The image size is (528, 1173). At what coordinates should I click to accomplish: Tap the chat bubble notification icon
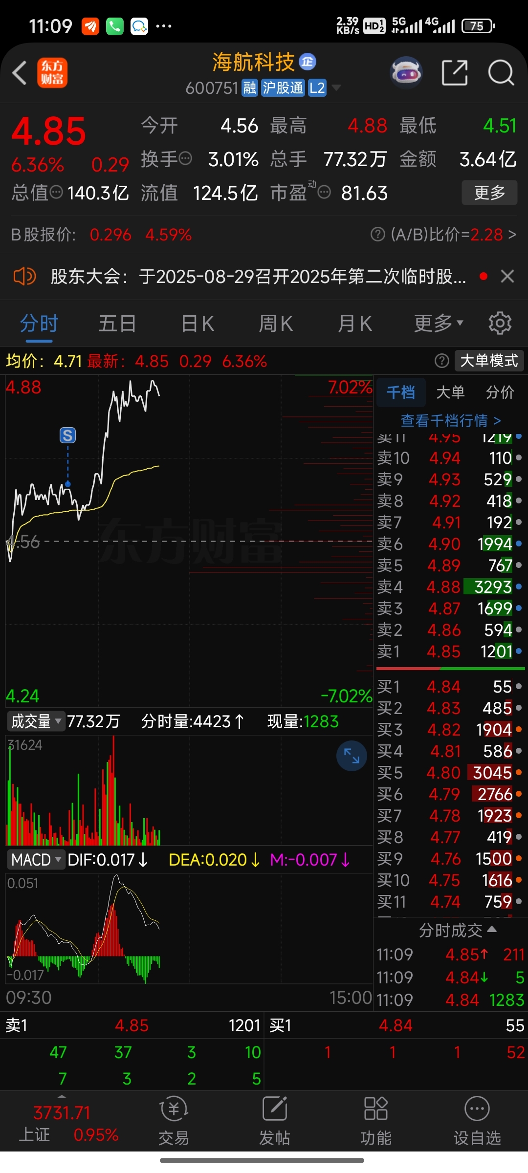pos(139,26)
